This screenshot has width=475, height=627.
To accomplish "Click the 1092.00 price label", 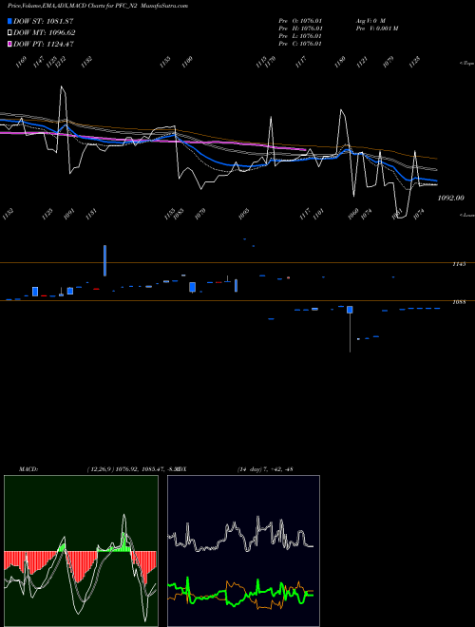I will click(x=451, y=198).
